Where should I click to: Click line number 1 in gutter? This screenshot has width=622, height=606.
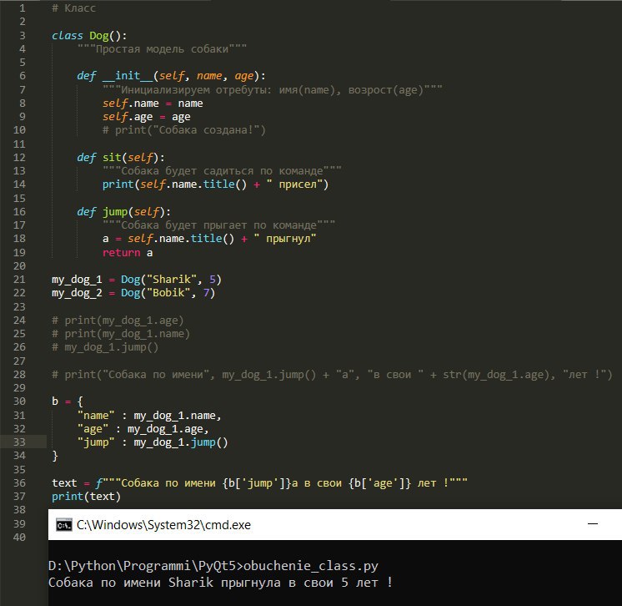click(23, 8)
